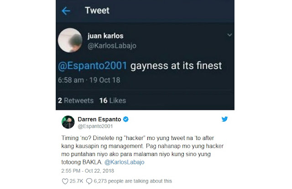292x189 pixels.
Task: Open 6,273 people are talking about this
Action: coord(133,181)
